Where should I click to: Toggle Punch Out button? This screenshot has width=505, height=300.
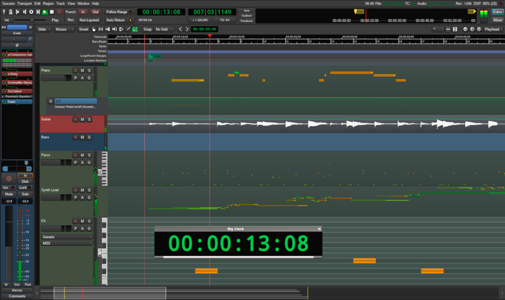95,12
